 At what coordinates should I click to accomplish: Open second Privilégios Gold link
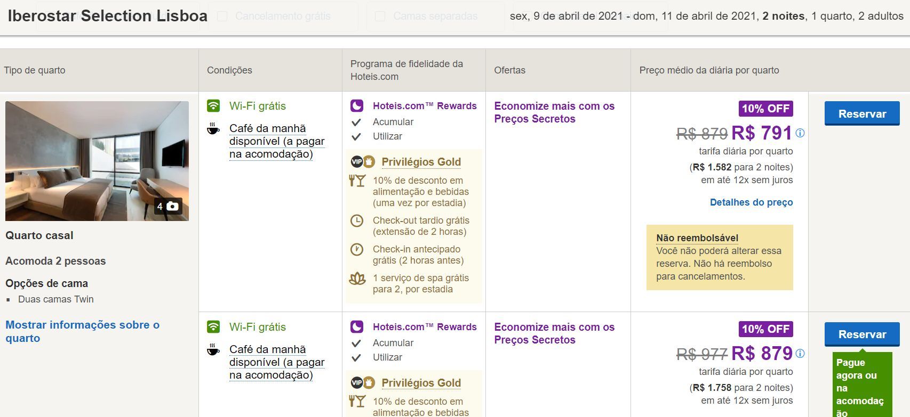[x=421, y=383]
